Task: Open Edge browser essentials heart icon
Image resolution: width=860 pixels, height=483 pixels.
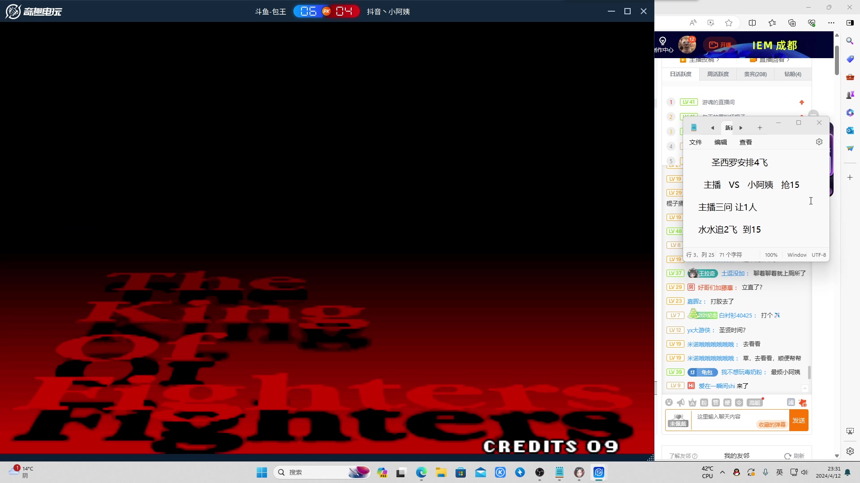Action: pyautogui.click(x=812, y=23)
